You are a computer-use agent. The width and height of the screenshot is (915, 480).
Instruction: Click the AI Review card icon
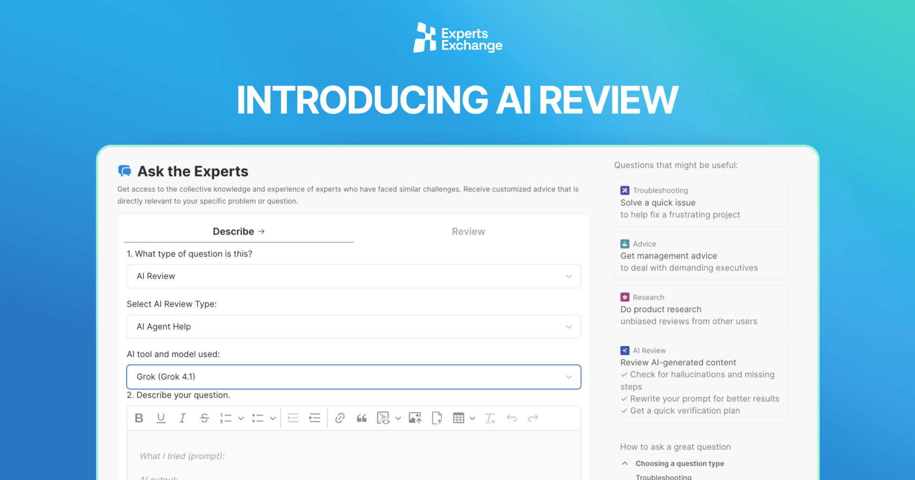[625, 350]
